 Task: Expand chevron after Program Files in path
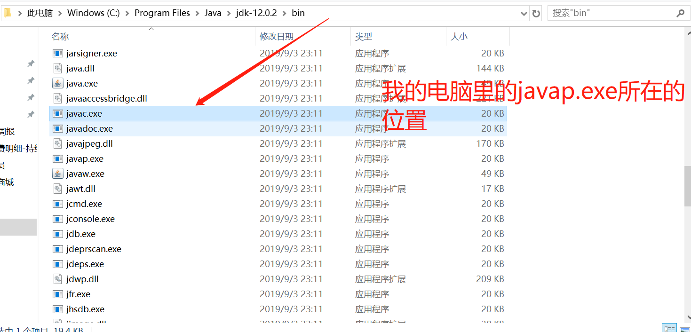click(197, 13)
